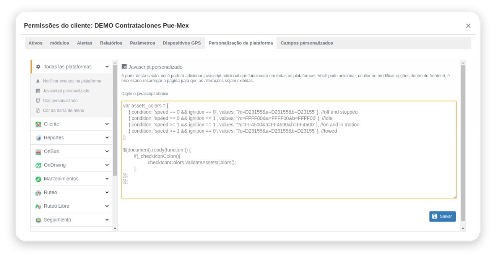
Task: Click the JS icon beside Javascript personalizado sidebar item
Action: pyautogui.click(x=38, y=91)
